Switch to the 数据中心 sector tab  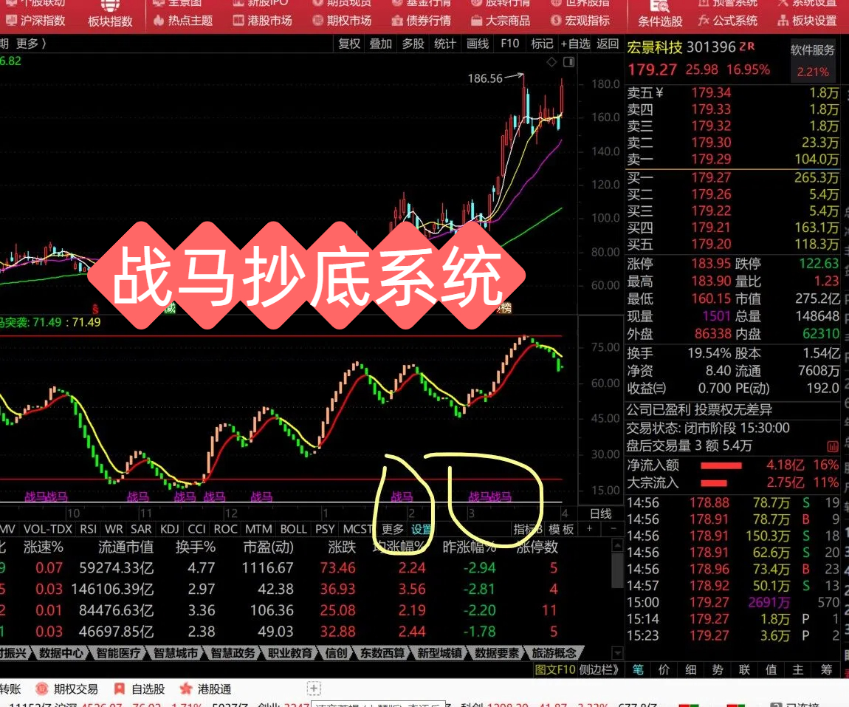[61, 653]
